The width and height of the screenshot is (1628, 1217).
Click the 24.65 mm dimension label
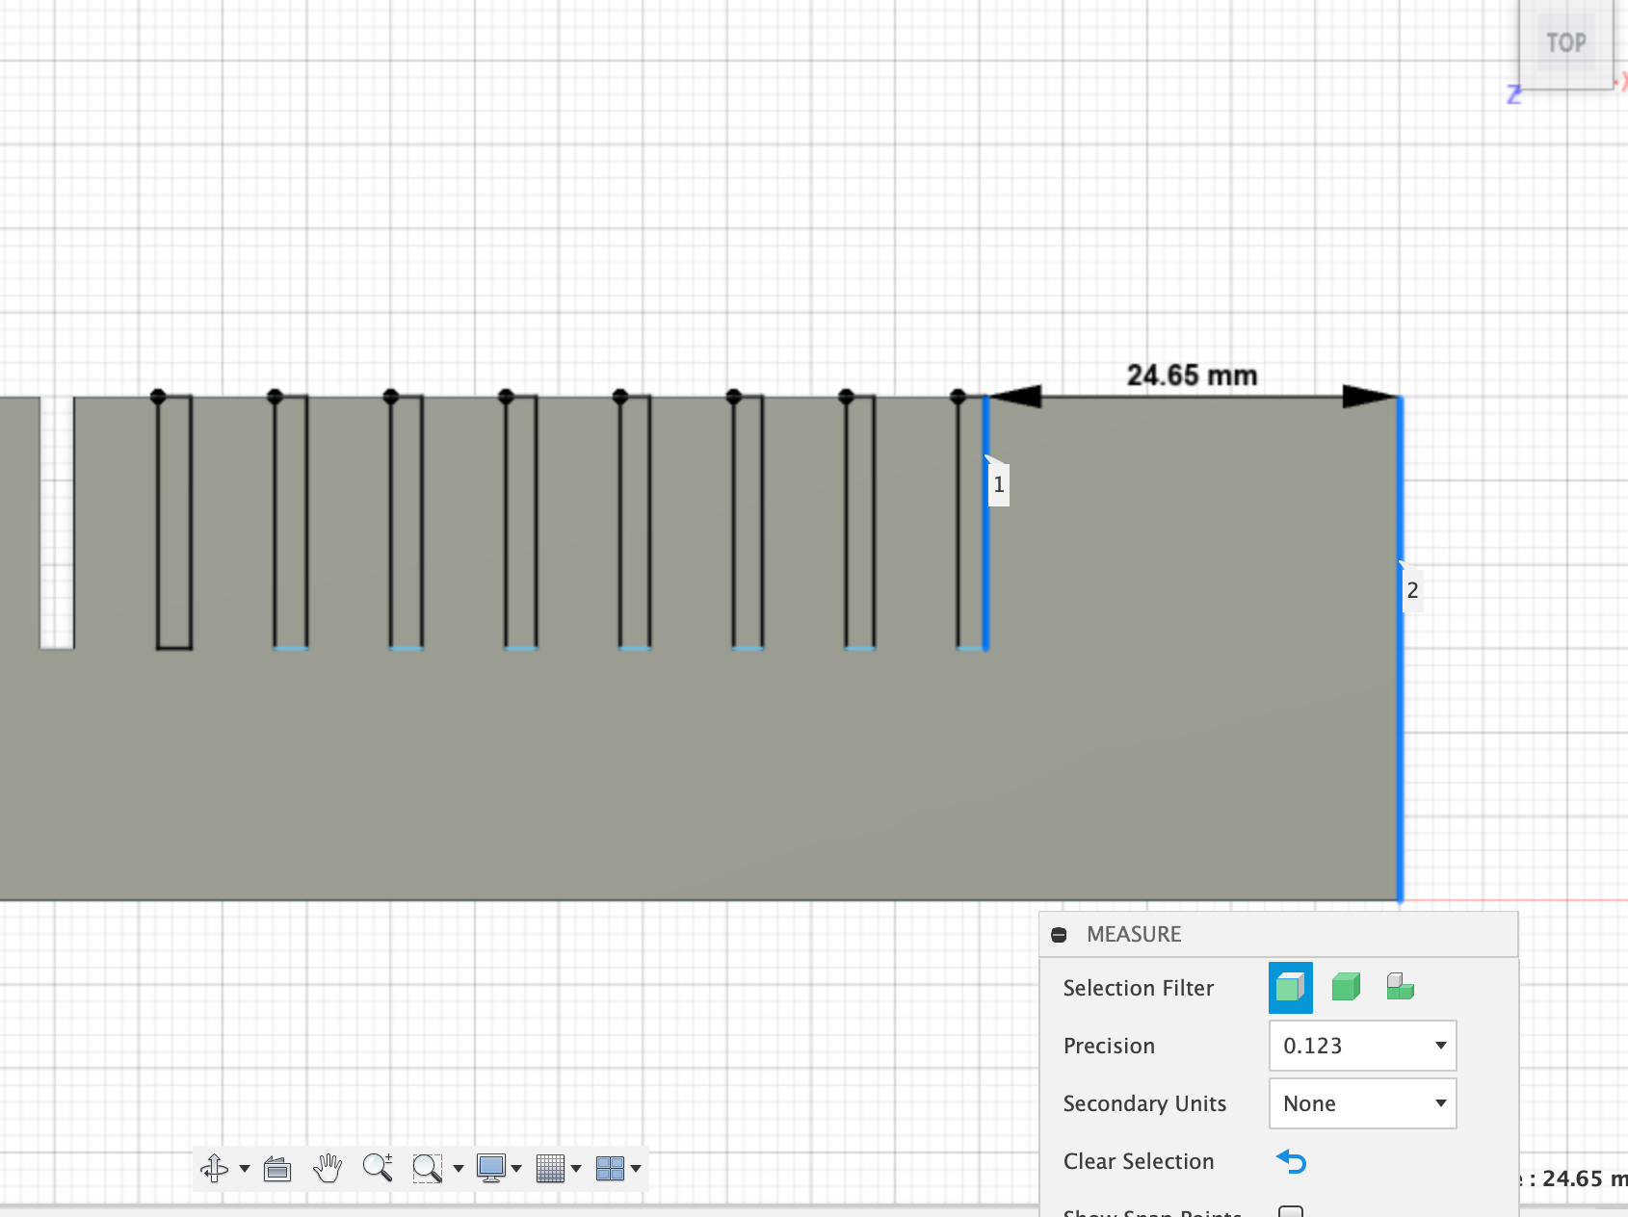[1192, 375]
